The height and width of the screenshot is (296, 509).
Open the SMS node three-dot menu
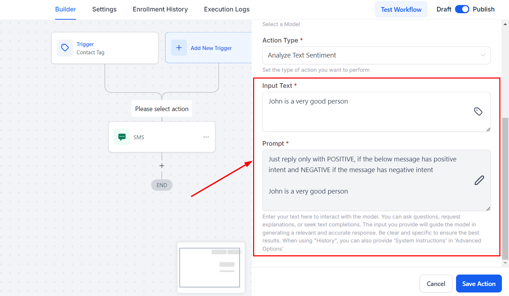206,137
